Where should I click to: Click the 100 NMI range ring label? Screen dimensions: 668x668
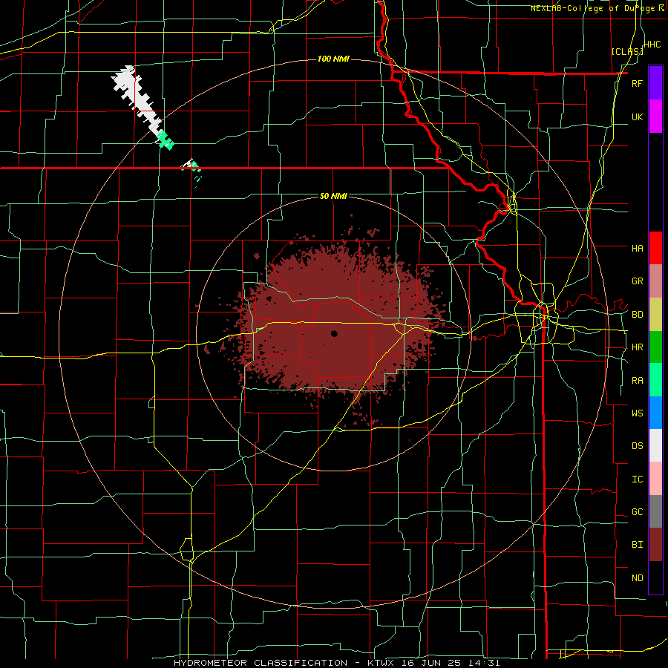pos(333,59)
